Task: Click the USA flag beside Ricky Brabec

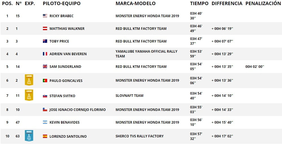Action: tap(45, 16)
